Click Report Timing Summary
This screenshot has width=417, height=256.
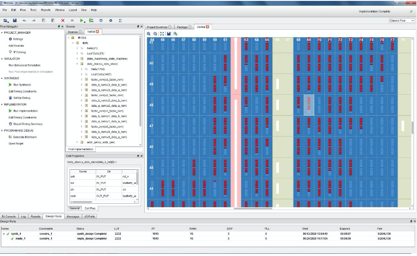pos(27,124)
